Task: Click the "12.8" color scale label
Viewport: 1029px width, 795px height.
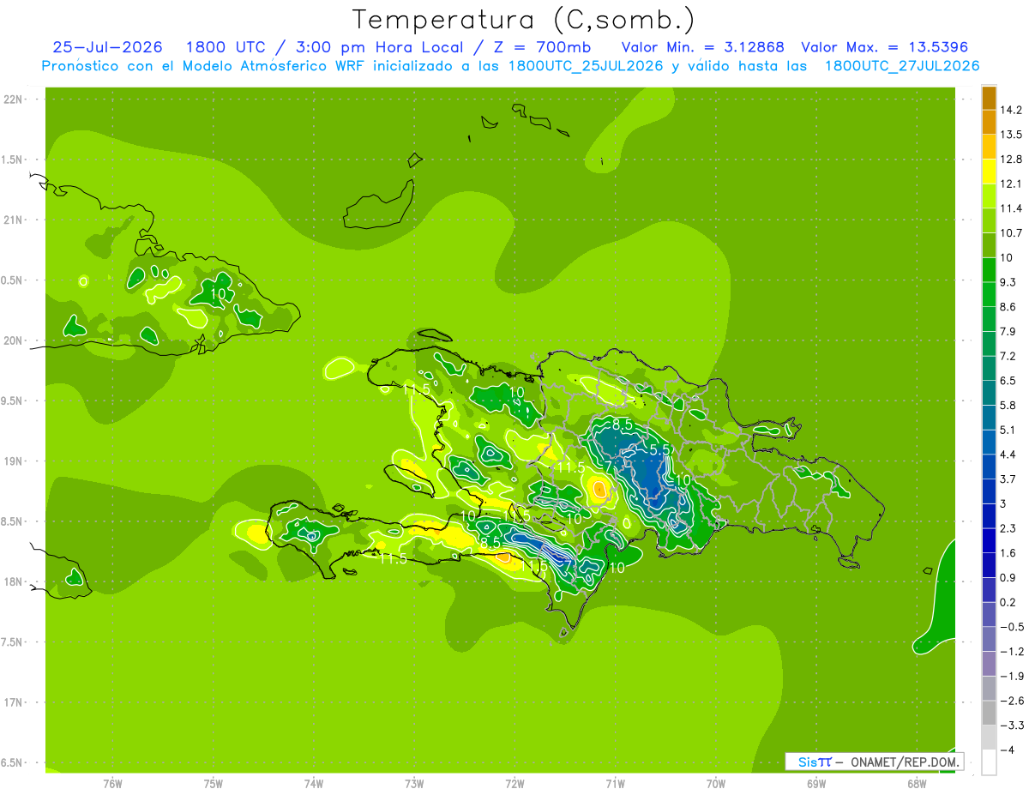Action: pyautogui.click(x=1011, y=160)
